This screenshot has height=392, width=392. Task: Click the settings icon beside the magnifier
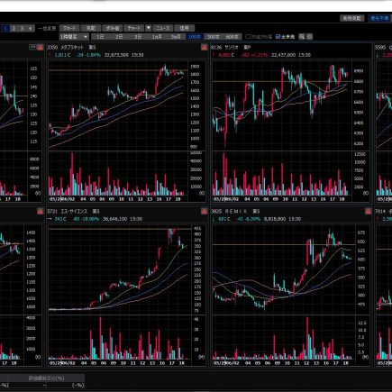pyautogui.click(x=309, y=37)
